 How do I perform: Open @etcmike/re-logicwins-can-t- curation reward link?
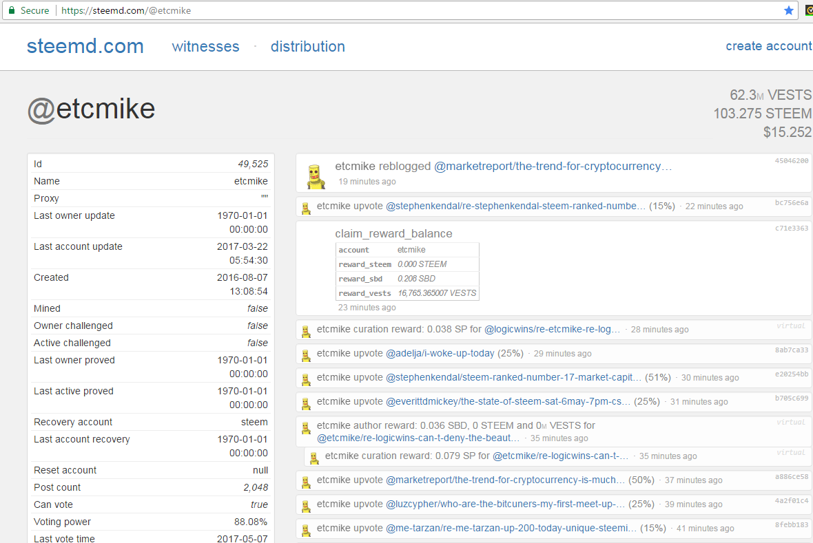coord(561,456)
